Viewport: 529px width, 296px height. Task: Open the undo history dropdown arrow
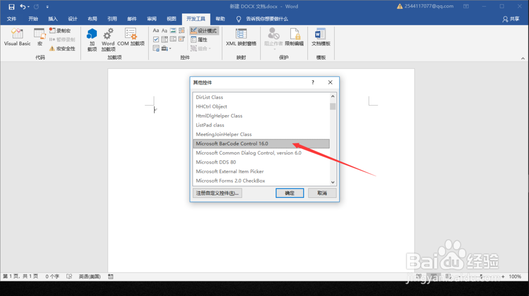(29, 6)
